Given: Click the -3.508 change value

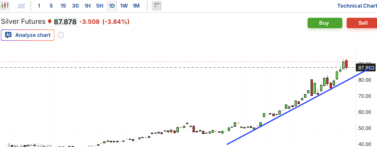Looking at the screenshot, I should [89, 22].
